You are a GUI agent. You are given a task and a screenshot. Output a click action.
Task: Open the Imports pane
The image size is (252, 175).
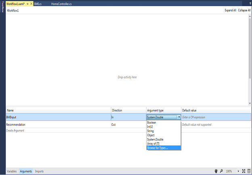pyautogui.click(x=39, y=171)
